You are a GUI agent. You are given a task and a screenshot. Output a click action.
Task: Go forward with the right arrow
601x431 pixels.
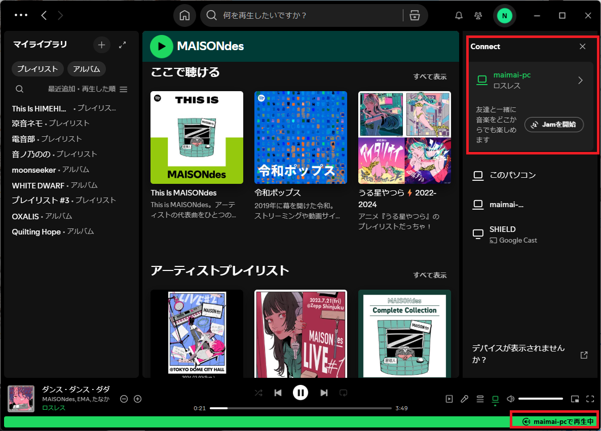[x=60, y=15]
